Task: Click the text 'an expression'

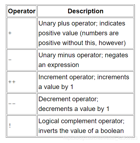Action: click(59, 65)
